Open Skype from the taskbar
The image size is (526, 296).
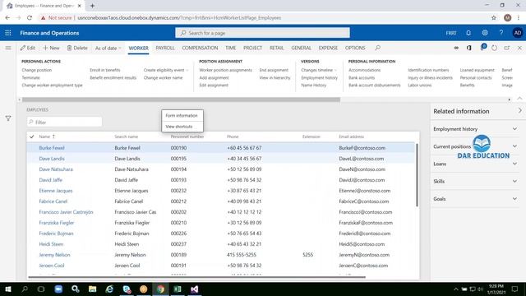[127, 289]
